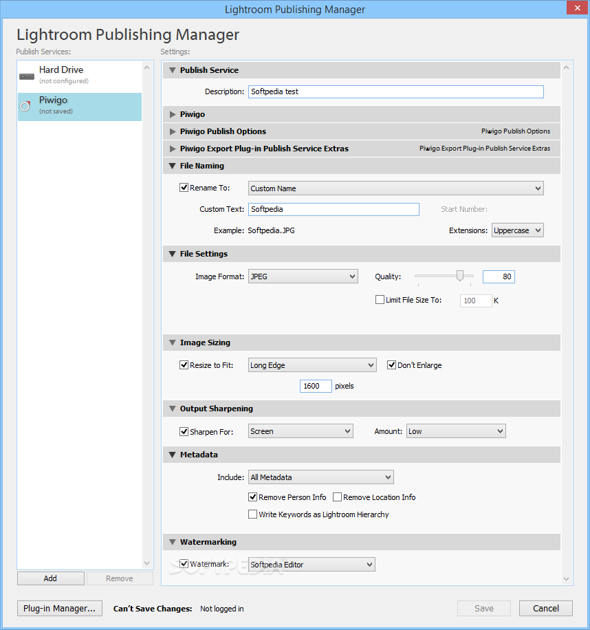Select Piwigo publish service
Viewport: 590px width, 630px height.
pos(80,107)
